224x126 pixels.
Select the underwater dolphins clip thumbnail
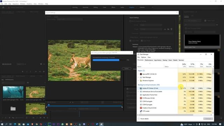click(13, 92)
